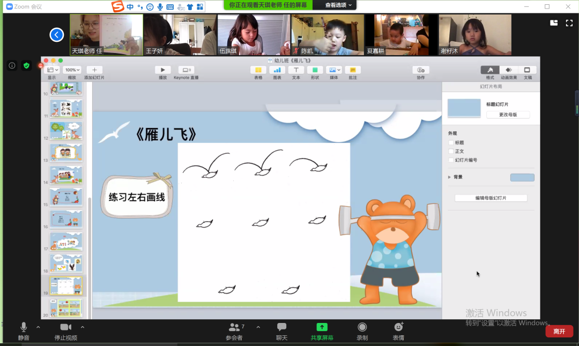The image size is (579, 346).
Task: Click the red recording indicator dot
Action: (x=41, y=66)
